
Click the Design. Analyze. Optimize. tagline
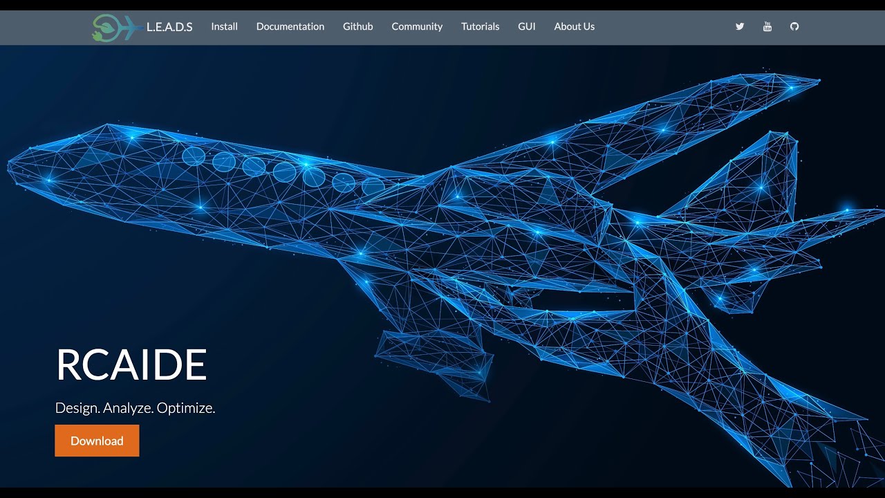coord(136,408)
